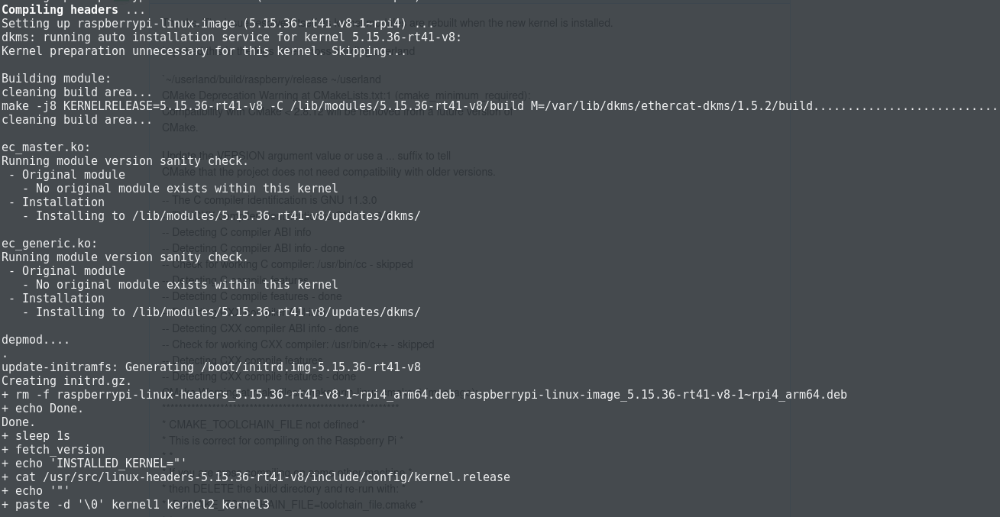Screen dimensions: 1000x517
Task: Click the dkms auto installation service line
Action: click(x=231, y=37)
